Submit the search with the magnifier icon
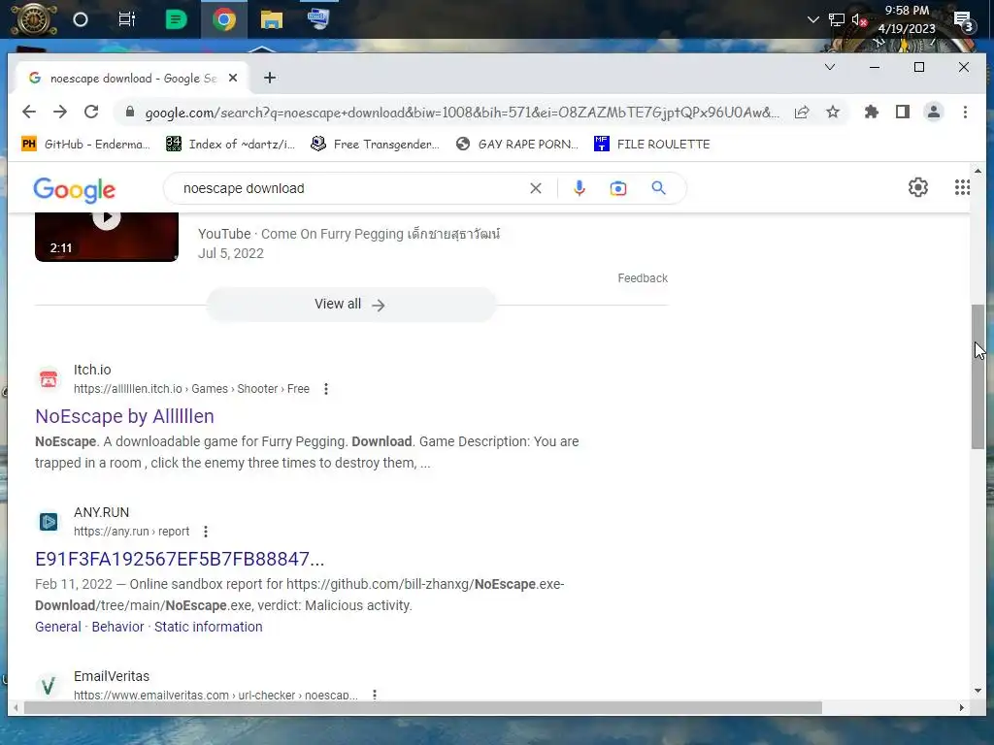 point(659,188)
